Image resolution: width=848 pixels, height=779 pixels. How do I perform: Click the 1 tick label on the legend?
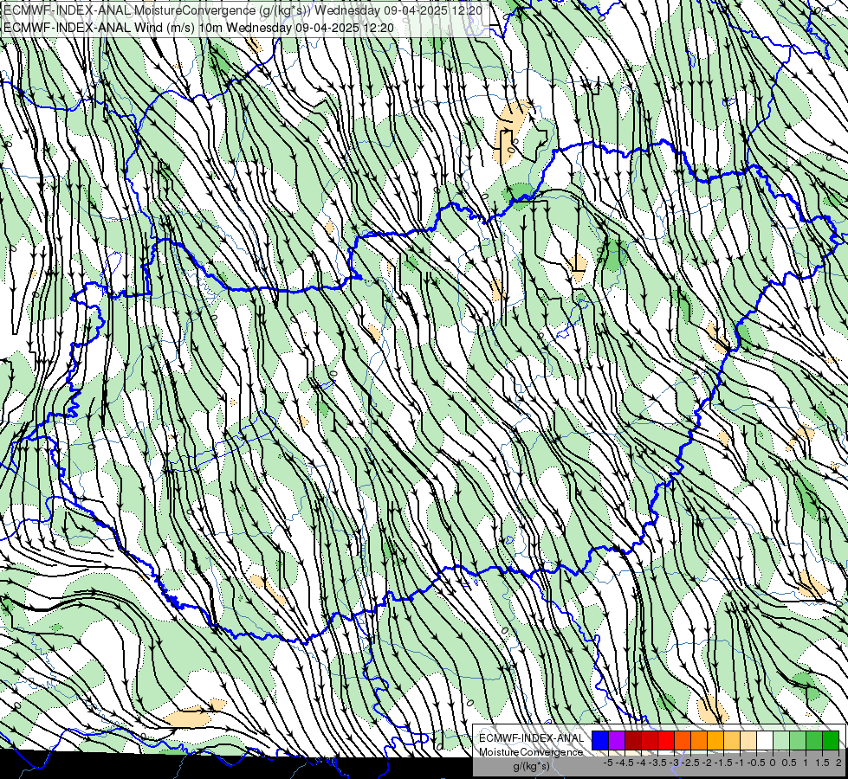(806, 763)
